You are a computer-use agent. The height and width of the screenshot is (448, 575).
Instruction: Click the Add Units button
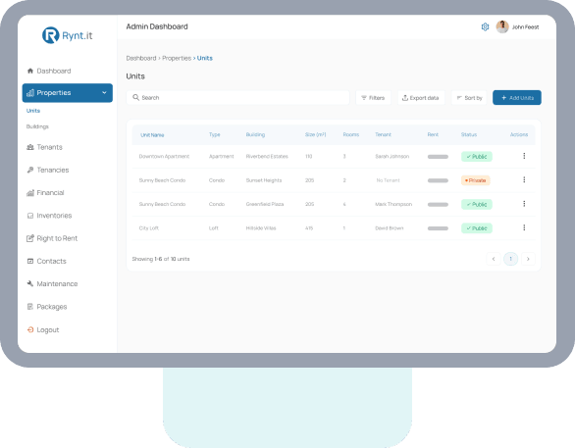pos(517,98)
